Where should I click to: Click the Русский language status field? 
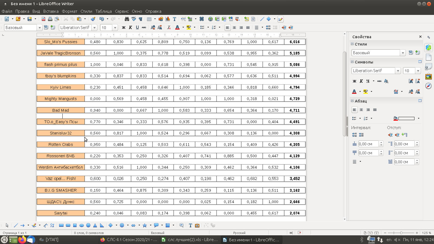239,233
